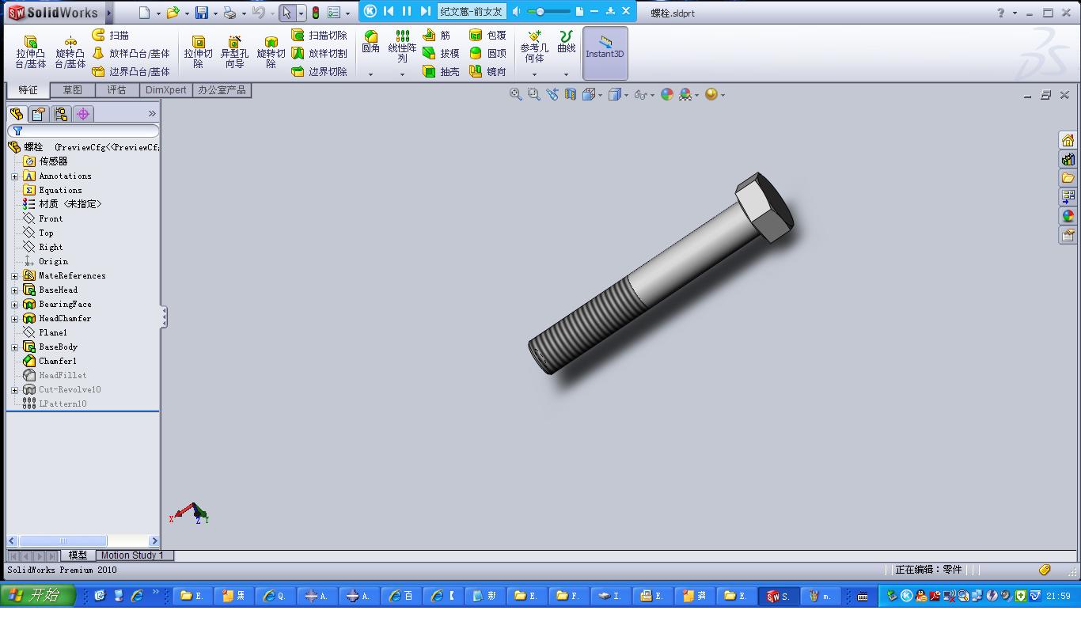1081x633 pixels.
Task: Select the Rib (筋) tool
Action: point(436,36)
